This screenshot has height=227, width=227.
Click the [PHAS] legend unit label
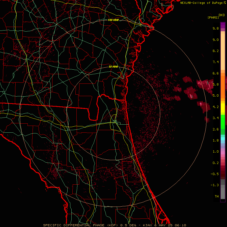tap(213, 17)
